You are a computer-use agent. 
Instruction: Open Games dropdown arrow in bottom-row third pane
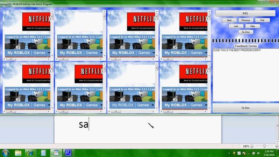[x=153, y=105]
